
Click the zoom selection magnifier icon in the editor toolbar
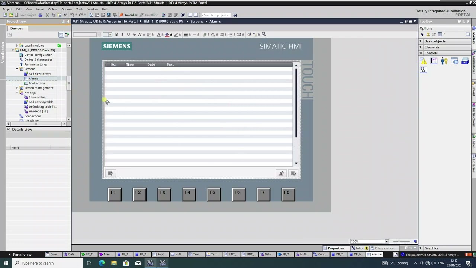pos(264,35)
